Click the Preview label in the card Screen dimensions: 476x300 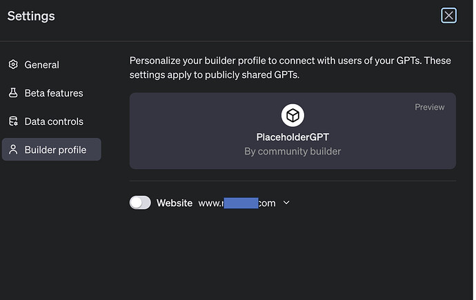point(429,107)
